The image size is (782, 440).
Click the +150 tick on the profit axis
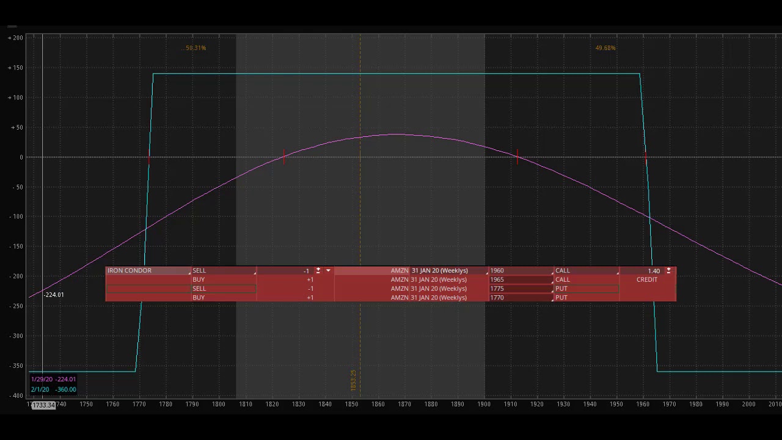(15, 68)
